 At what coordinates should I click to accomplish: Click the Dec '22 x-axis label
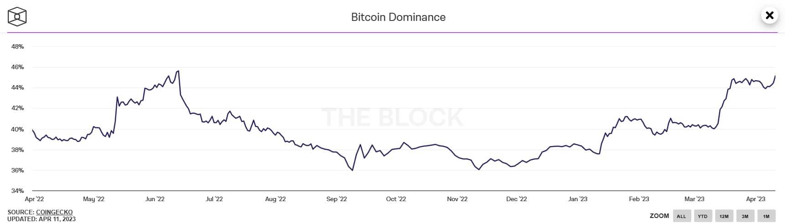coord(516,199)
